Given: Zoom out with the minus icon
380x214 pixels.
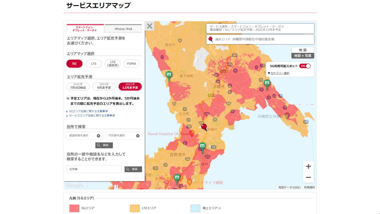Looking at the screenshot, I should 308,177.
